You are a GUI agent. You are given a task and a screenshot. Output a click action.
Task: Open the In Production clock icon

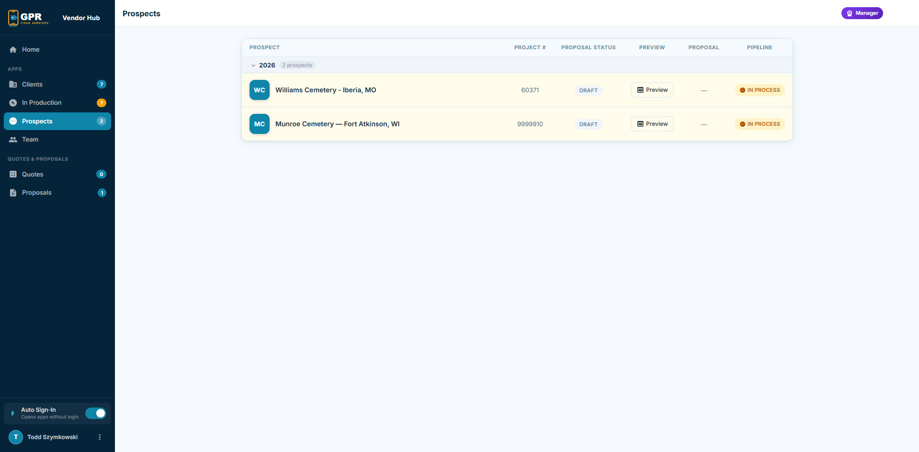click(x=12, y=102)
